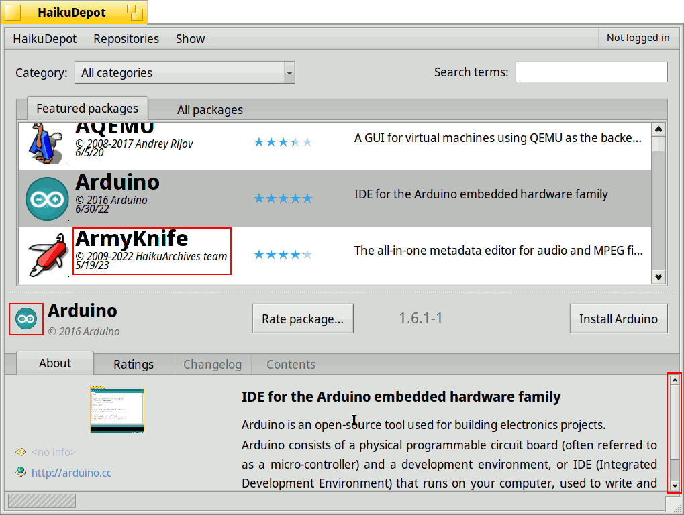Image resolution: width=684 pixels, height=515 pixels.
Task: Open the Repositories menu
Action: pos(126,39)
